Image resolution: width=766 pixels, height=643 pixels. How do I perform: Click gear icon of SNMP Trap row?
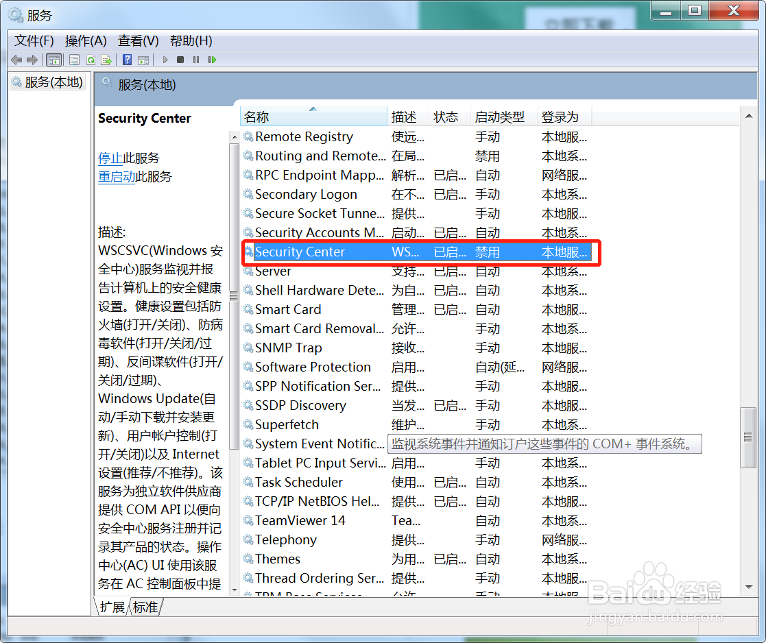pos(248,347)
